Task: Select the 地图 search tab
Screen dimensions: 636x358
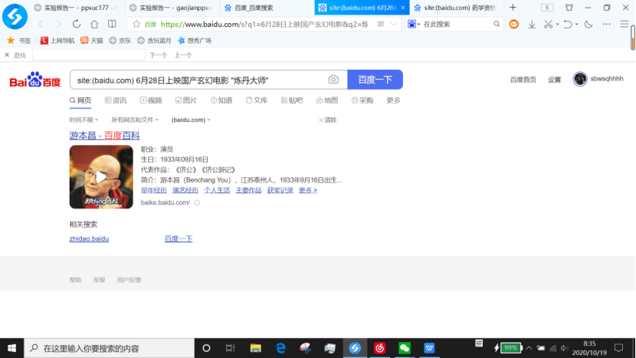Action: tap(327, 100)
